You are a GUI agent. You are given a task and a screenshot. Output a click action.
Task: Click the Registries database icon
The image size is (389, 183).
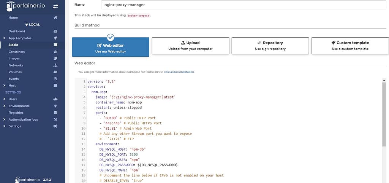[x=55, y=113]
